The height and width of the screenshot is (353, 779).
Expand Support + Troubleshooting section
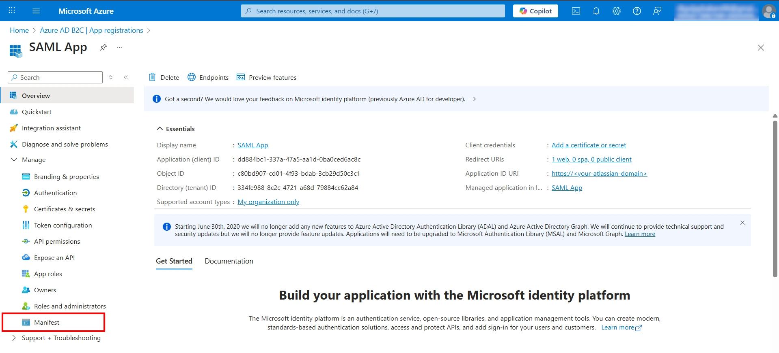[x=14, y=338]
